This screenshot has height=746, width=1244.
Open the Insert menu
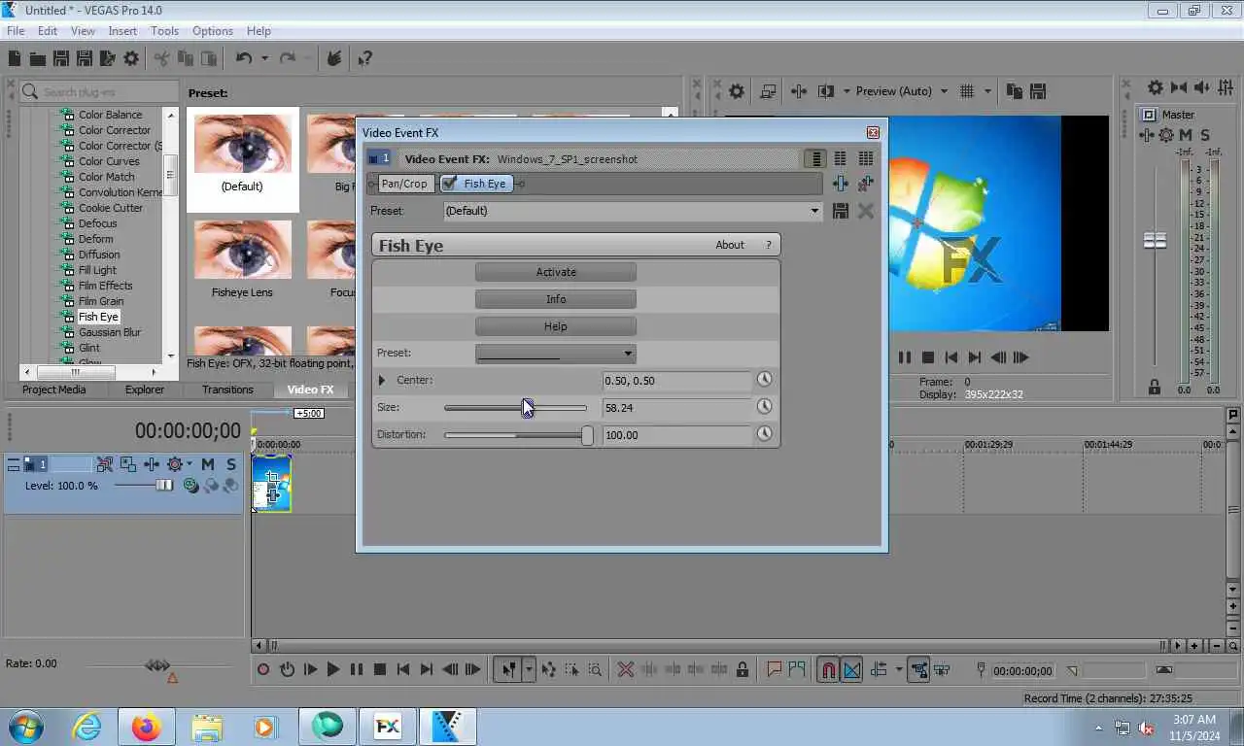(122, 31)
